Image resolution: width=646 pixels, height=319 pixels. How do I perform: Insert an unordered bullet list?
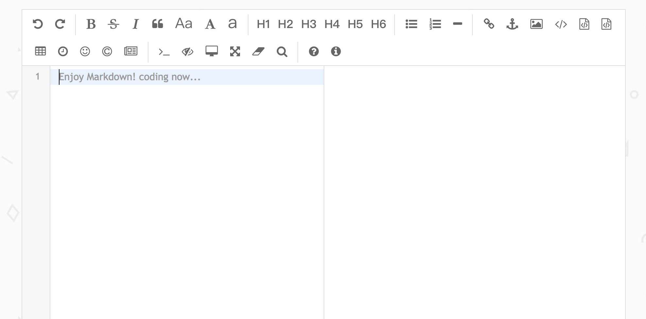411,24
